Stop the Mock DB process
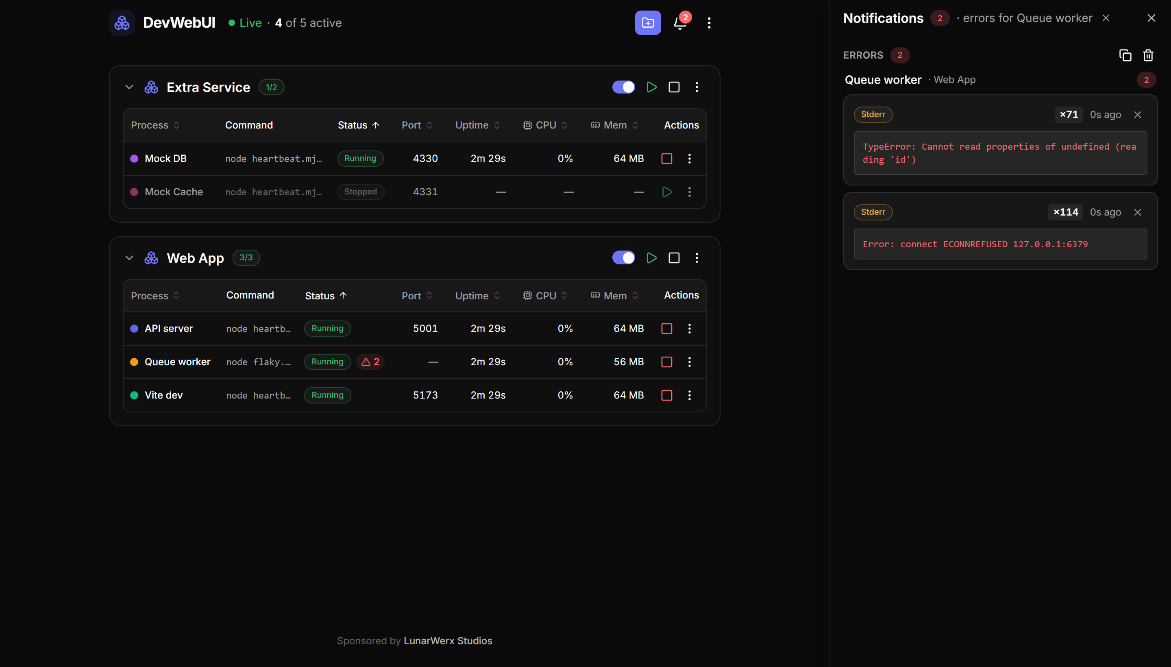Image resolution: width=1171 pixels, height=667 pixels. pyautogui.click(x=667, y=159)
